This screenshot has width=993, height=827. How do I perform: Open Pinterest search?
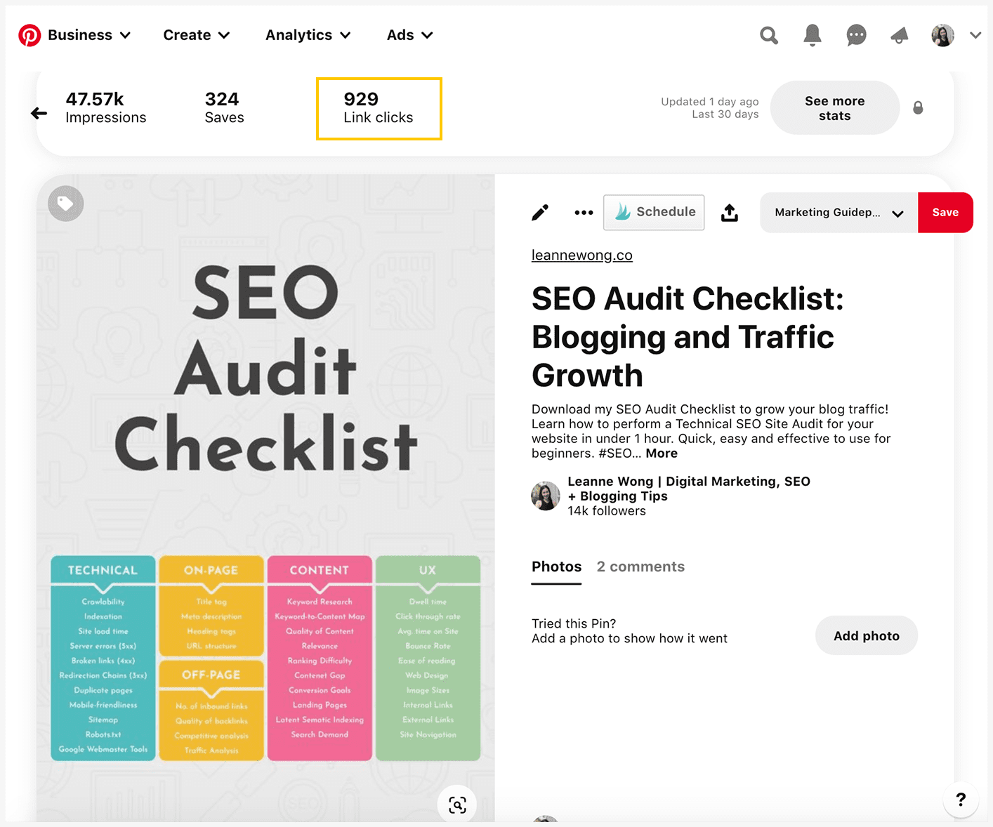[769, 35]
